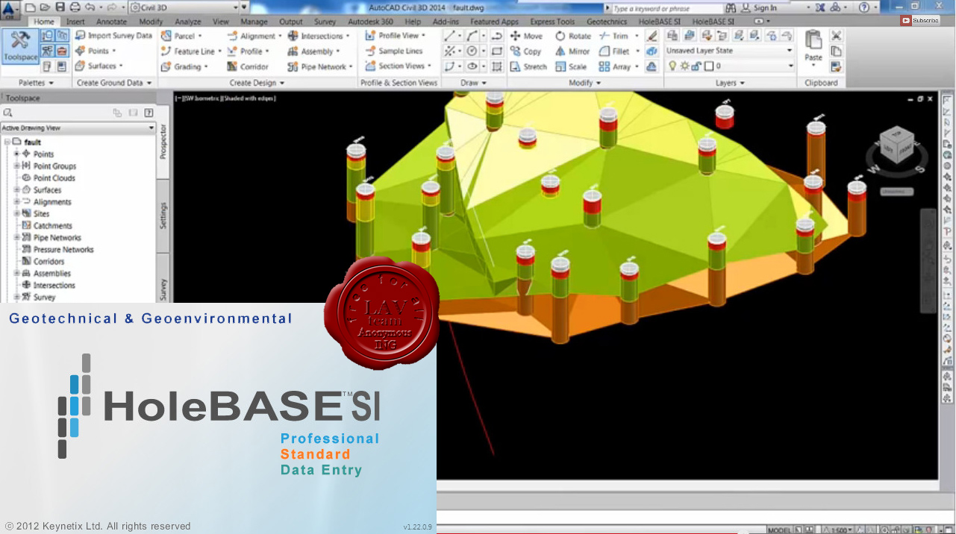Click the YouTube Subscribe button
The height and width of the screenshot is (534, 956).
tap(920, 20)
